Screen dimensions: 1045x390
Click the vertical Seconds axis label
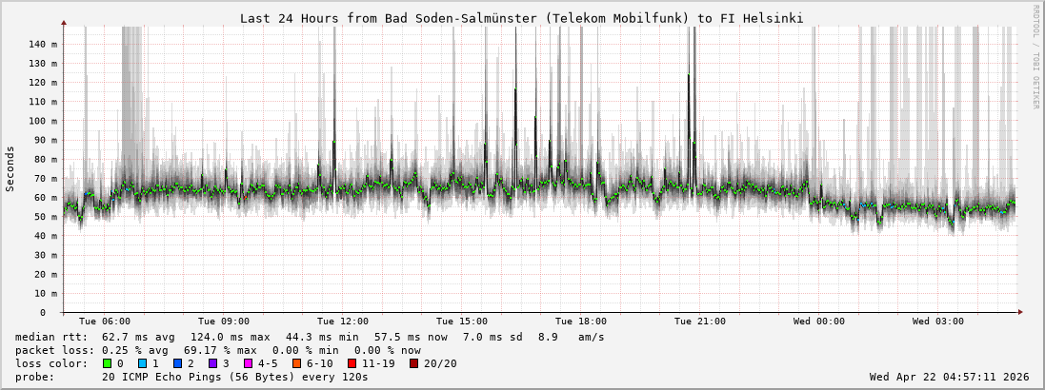pos(10,168)
